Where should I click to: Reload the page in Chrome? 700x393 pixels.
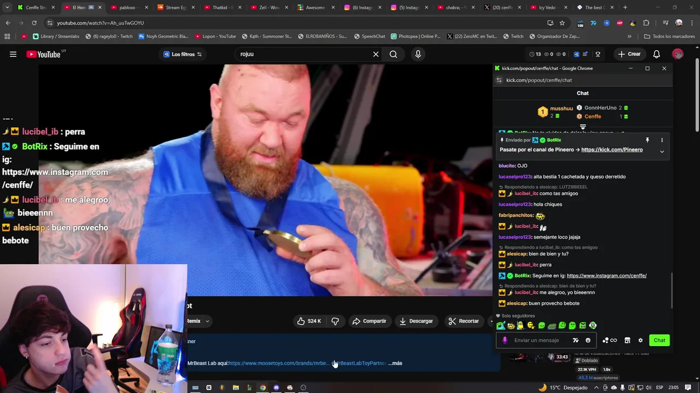tap(34, 23)
